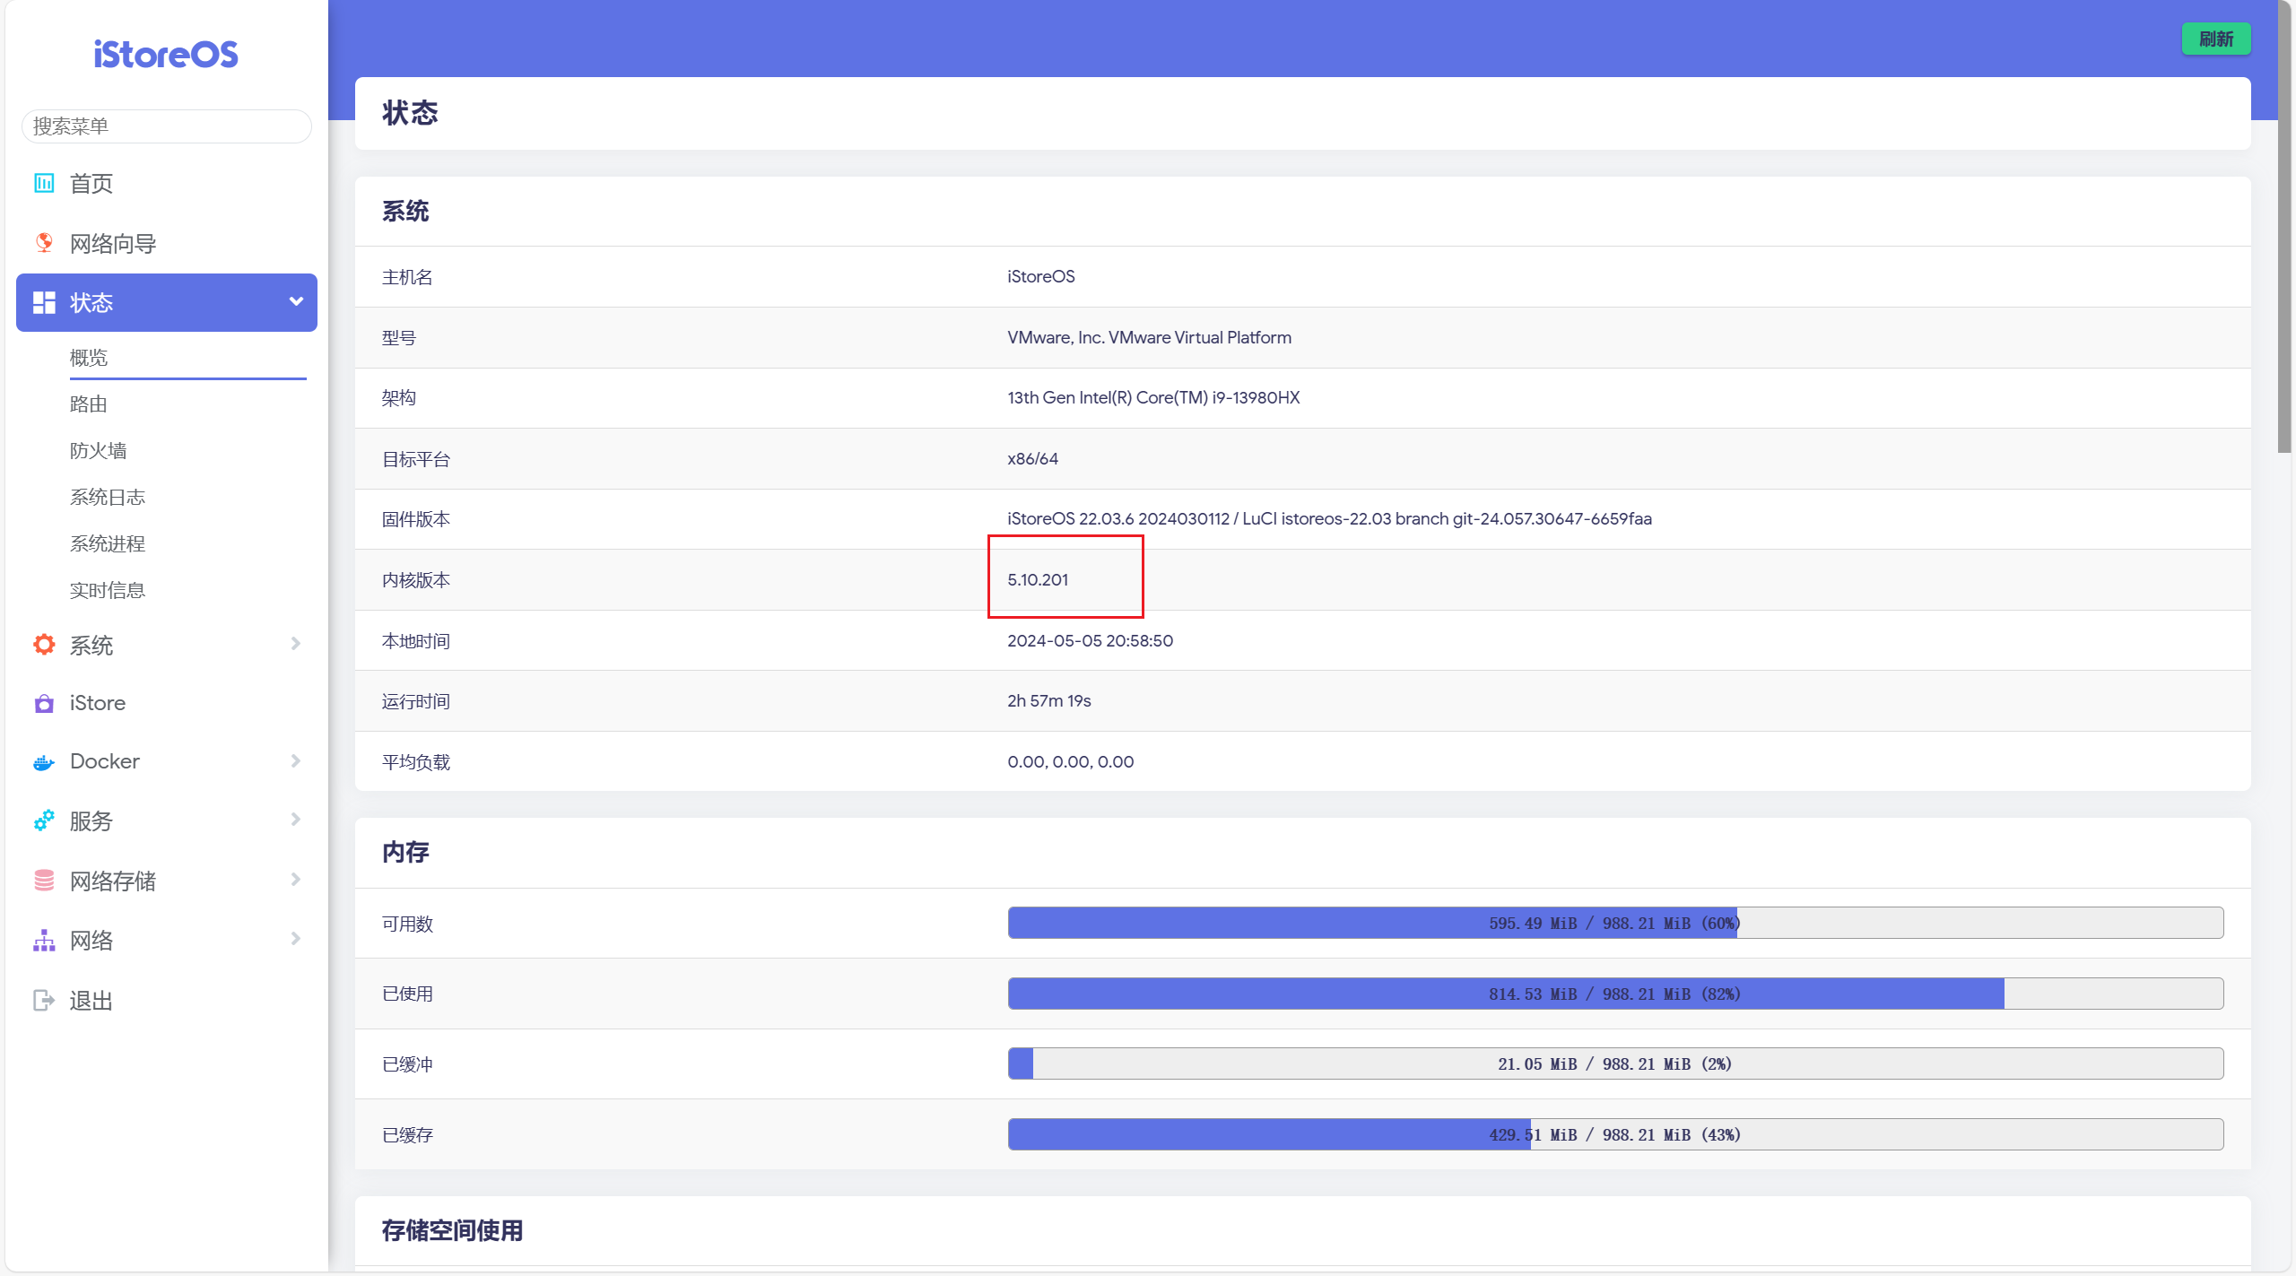
Task: Expand the Docker submenu arrow
Action: click(296, 761)
